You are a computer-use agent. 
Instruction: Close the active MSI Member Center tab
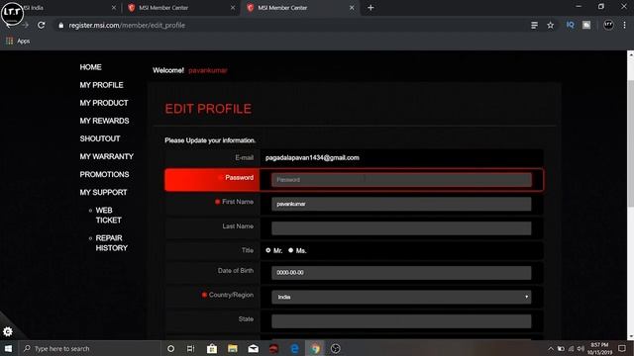[x=352, y=8]
